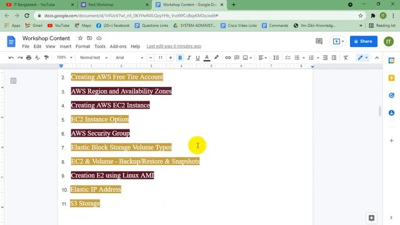Click the blue Share button
The width and height of the screenshot is (400, 225).
[364, 41]
